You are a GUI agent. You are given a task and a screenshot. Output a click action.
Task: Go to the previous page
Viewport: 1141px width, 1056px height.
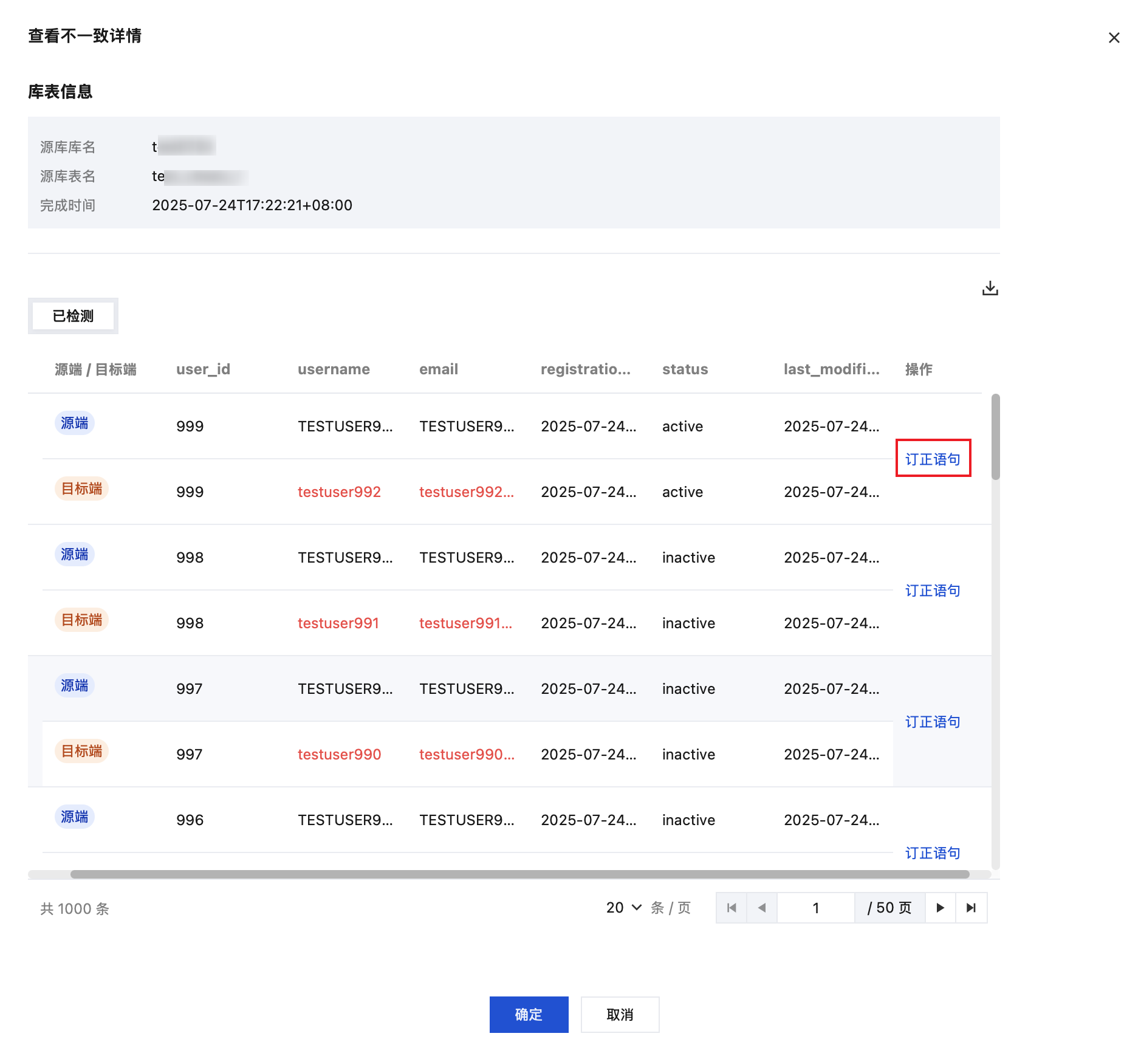point(762,908)
